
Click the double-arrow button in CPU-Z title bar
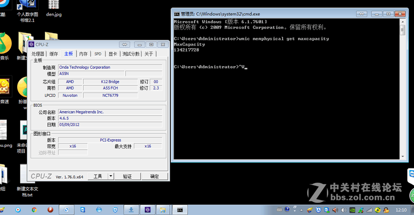point(124,44)
